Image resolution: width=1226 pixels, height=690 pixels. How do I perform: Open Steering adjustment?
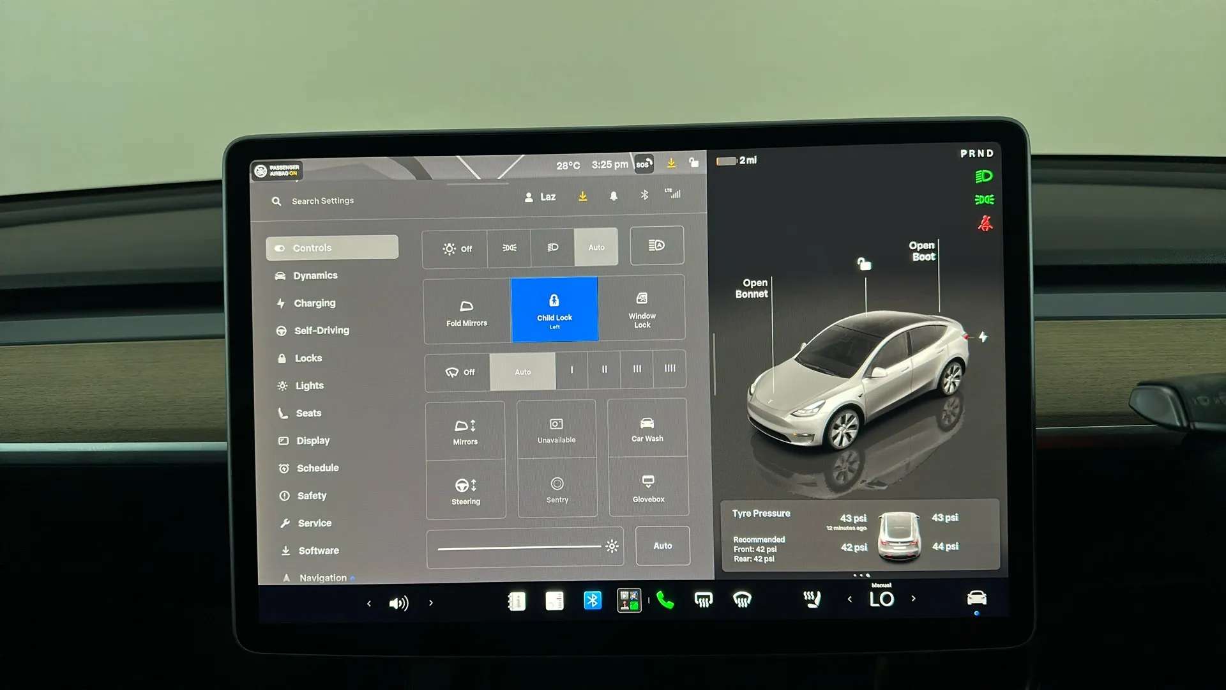coord(466,491)
